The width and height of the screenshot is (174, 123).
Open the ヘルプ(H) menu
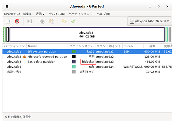point(103,14)
